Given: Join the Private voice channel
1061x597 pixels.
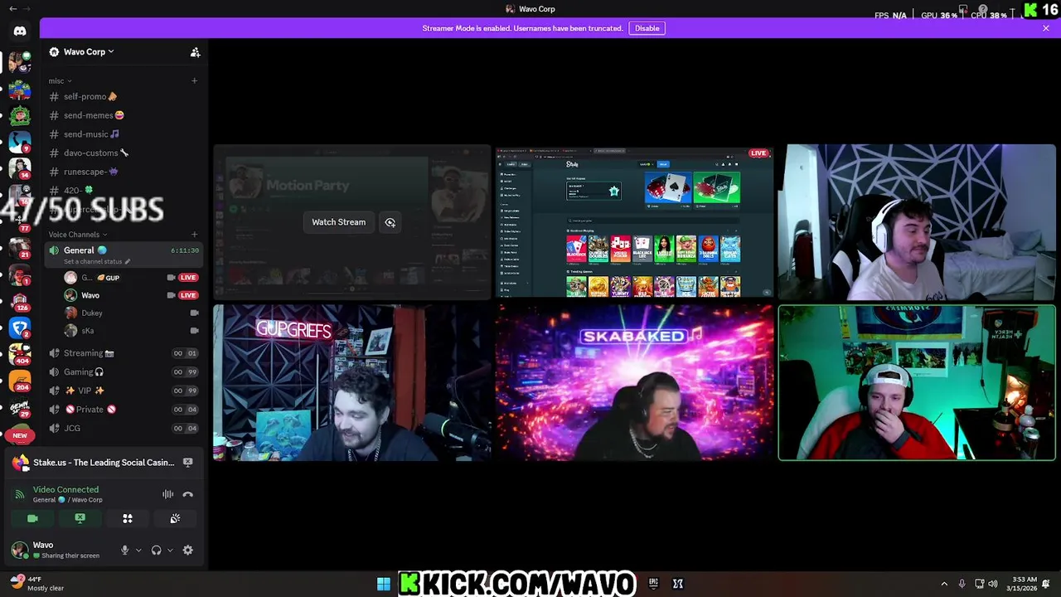Looking at the screenshot, I should tap(124, 410).
